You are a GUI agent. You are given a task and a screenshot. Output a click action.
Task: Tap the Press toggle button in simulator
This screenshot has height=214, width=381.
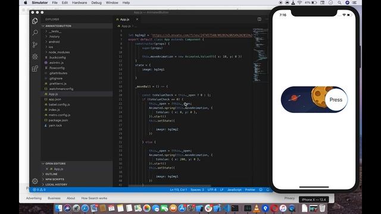[336, 100]
